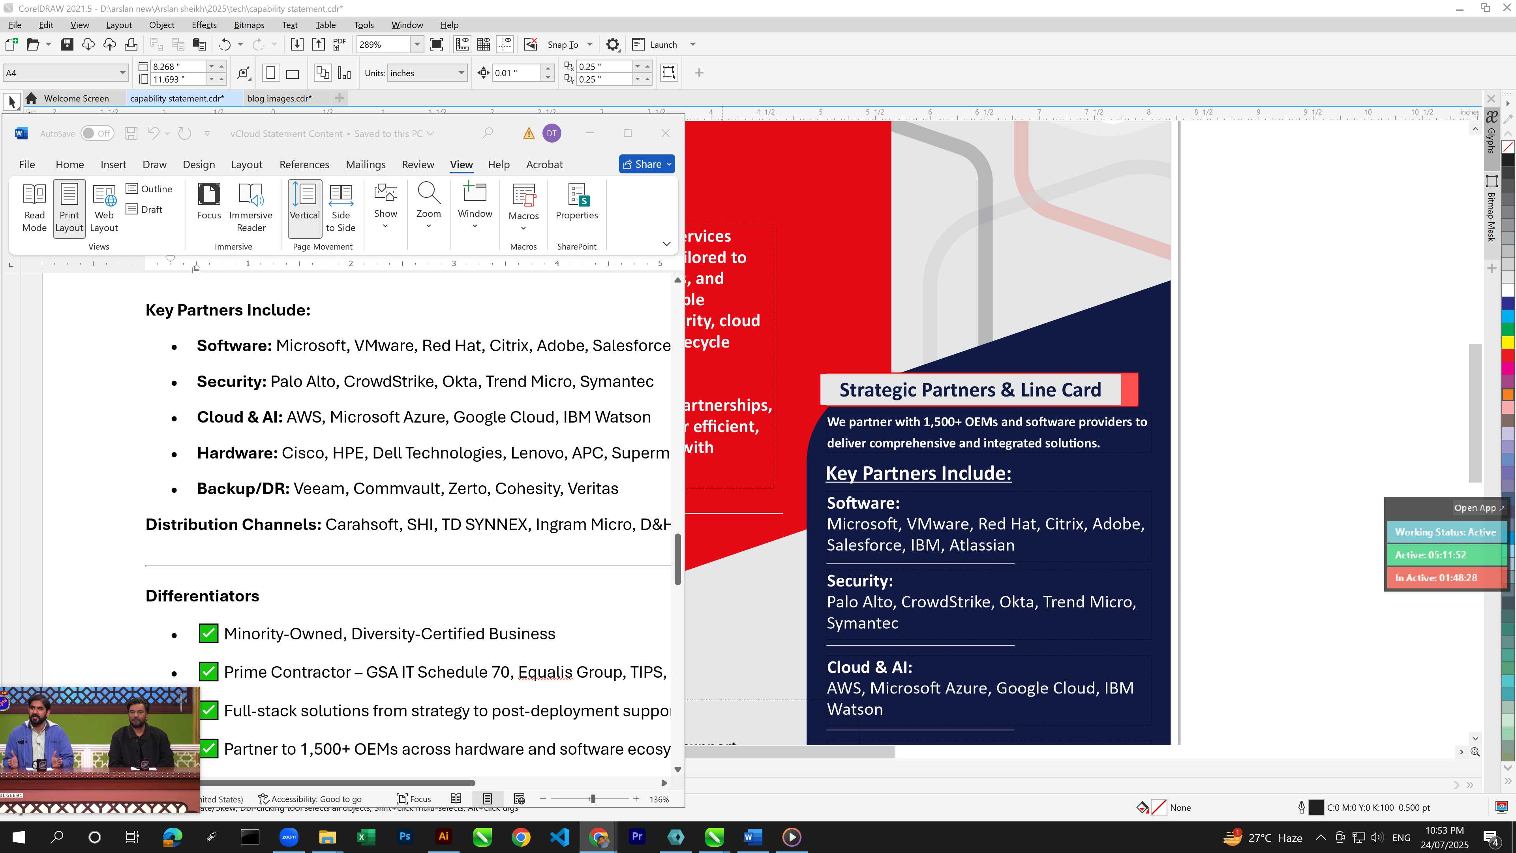Open the Bitmaps menu in CorelDRAW

coord(249,25)
